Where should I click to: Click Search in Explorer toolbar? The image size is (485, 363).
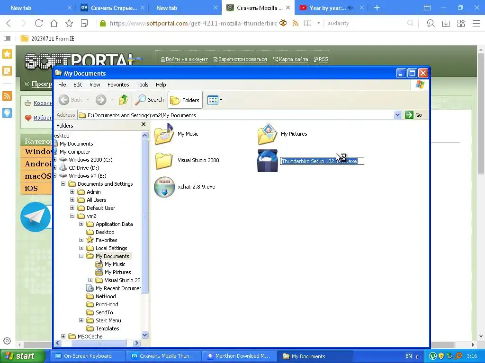[150, 100]
